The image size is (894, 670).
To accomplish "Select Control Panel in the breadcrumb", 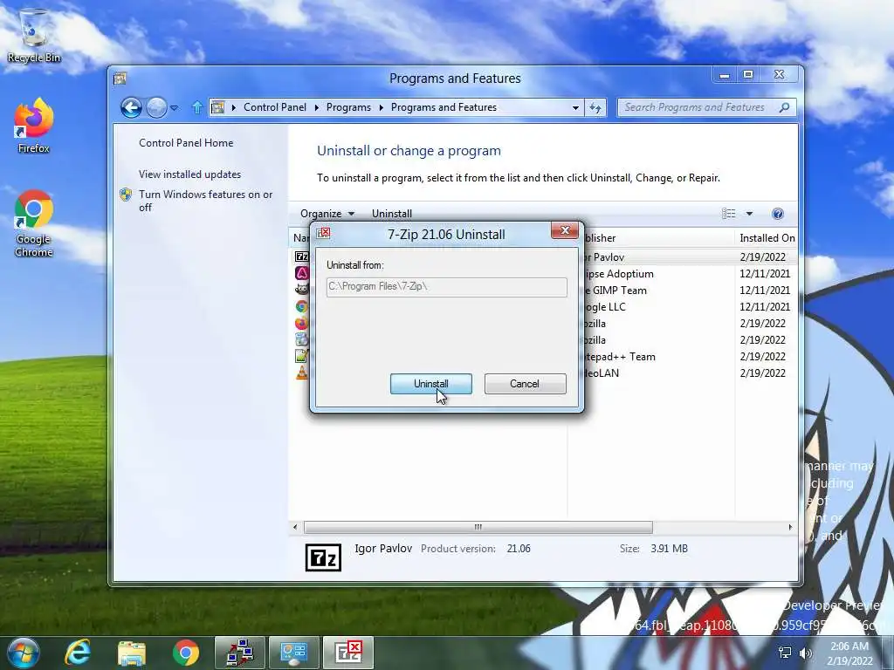I will coord(275,107).
